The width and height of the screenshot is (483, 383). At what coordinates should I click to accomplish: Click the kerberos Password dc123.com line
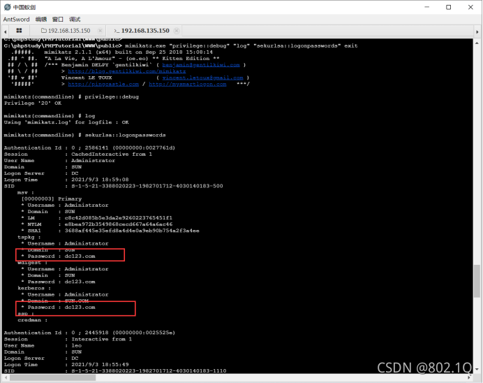tap(59, 307)
